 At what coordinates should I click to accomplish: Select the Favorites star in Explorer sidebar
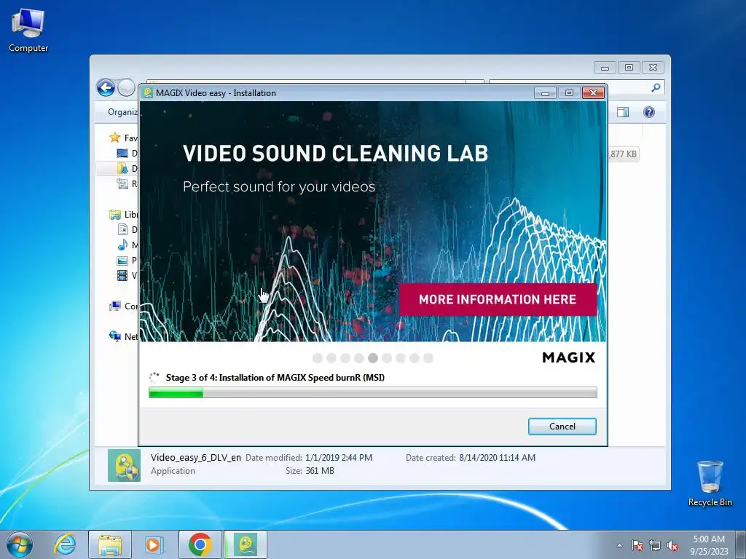114,138
